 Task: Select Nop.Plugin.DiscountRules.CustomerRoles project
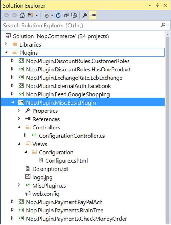(x=78, y=61)
